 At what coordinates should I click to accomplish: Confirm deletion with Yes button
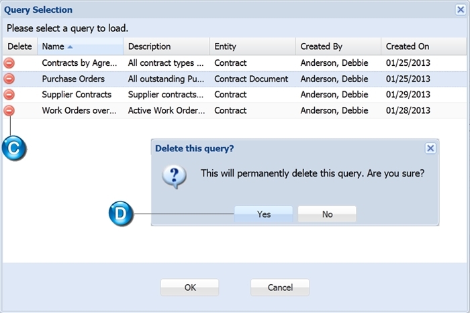click(x=263, y=214)
